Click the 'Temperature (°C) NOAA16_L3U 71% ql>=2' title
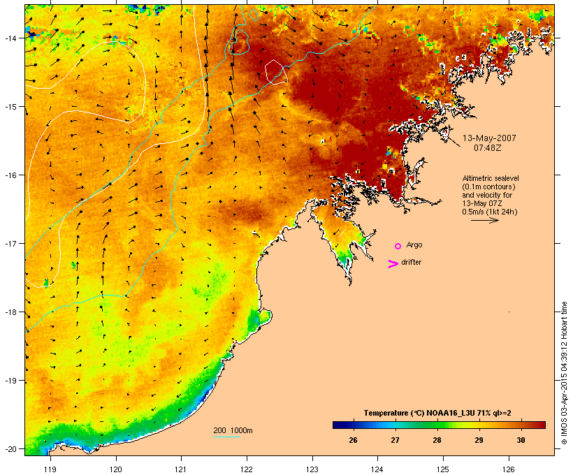Image resolution: width=573 pixels, height=475 pixels. (x=437, y=413)
